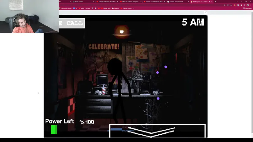Open the Channel content bookmark
The height and width of the screenshot is (142, 253).
pos(127,8)
